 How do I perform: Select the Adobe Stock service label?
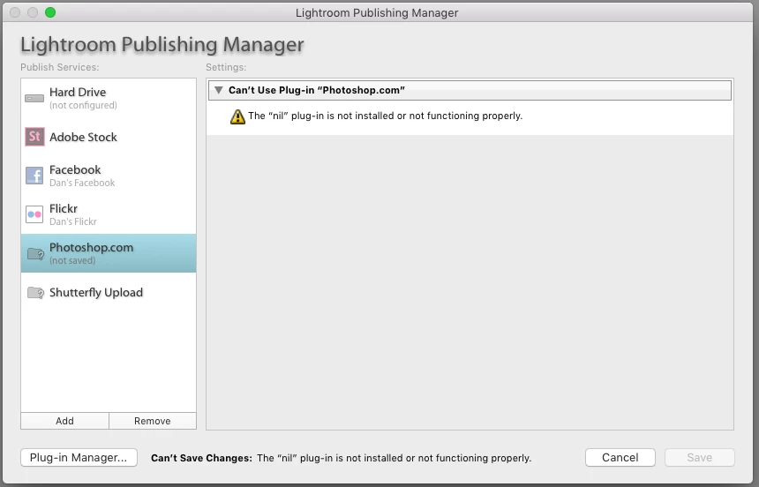click(83, 137)
